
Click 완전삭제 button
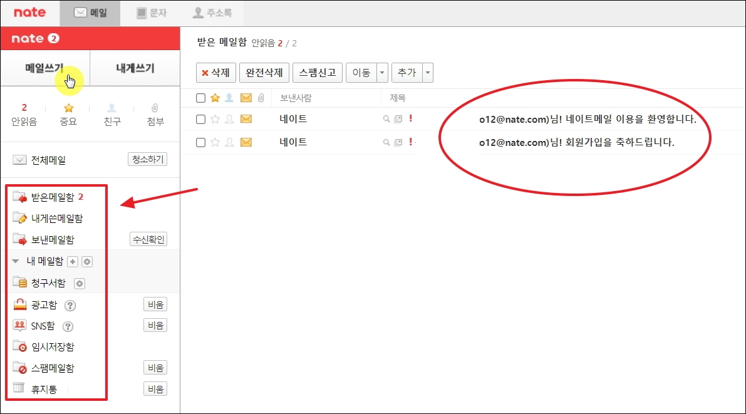[264, 73]
